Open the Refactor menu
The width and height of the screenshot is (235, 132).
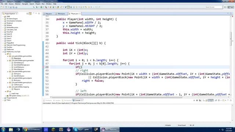(18, 4)
